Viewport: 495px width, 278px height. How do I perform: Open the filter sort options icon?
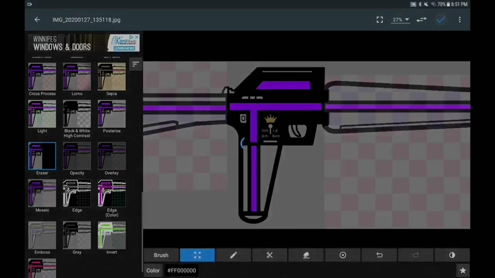[x=135, y=64]
